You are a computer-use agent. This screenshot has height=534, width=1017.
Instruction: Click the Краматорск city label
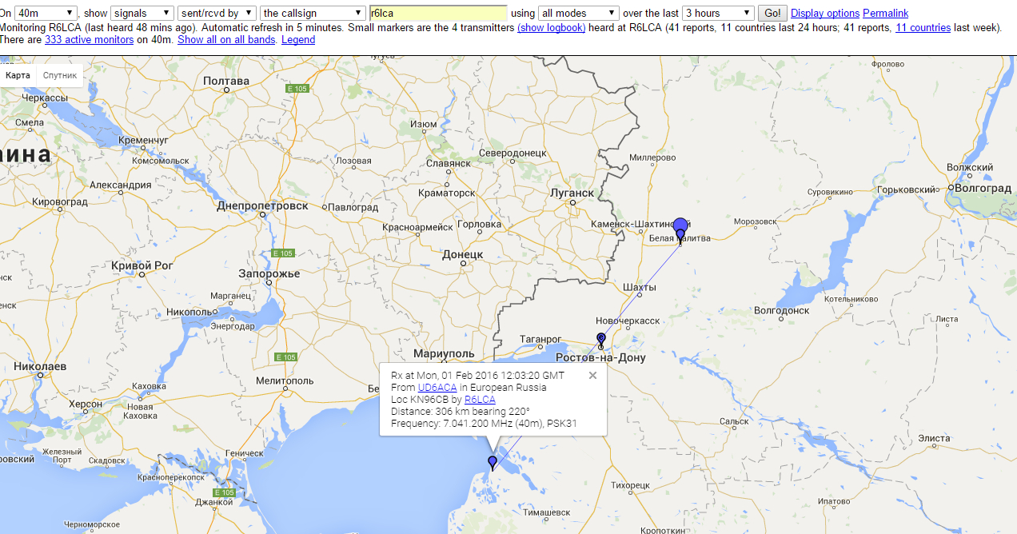click(446, 193)
